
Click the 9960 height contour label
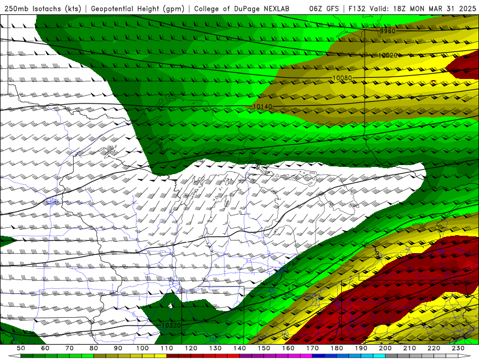[387, 31]
